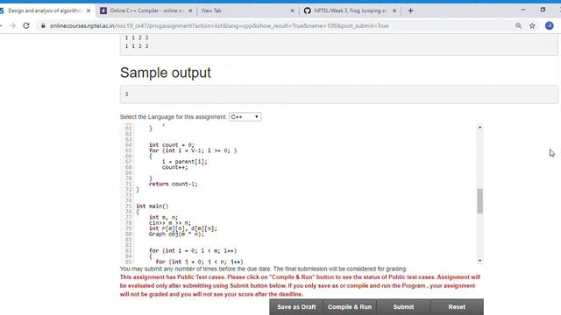Image resolution: width=561 pixels, height=315 pixels.
Task: Click code line 'int count = 0;'
Action: (172, 145)
